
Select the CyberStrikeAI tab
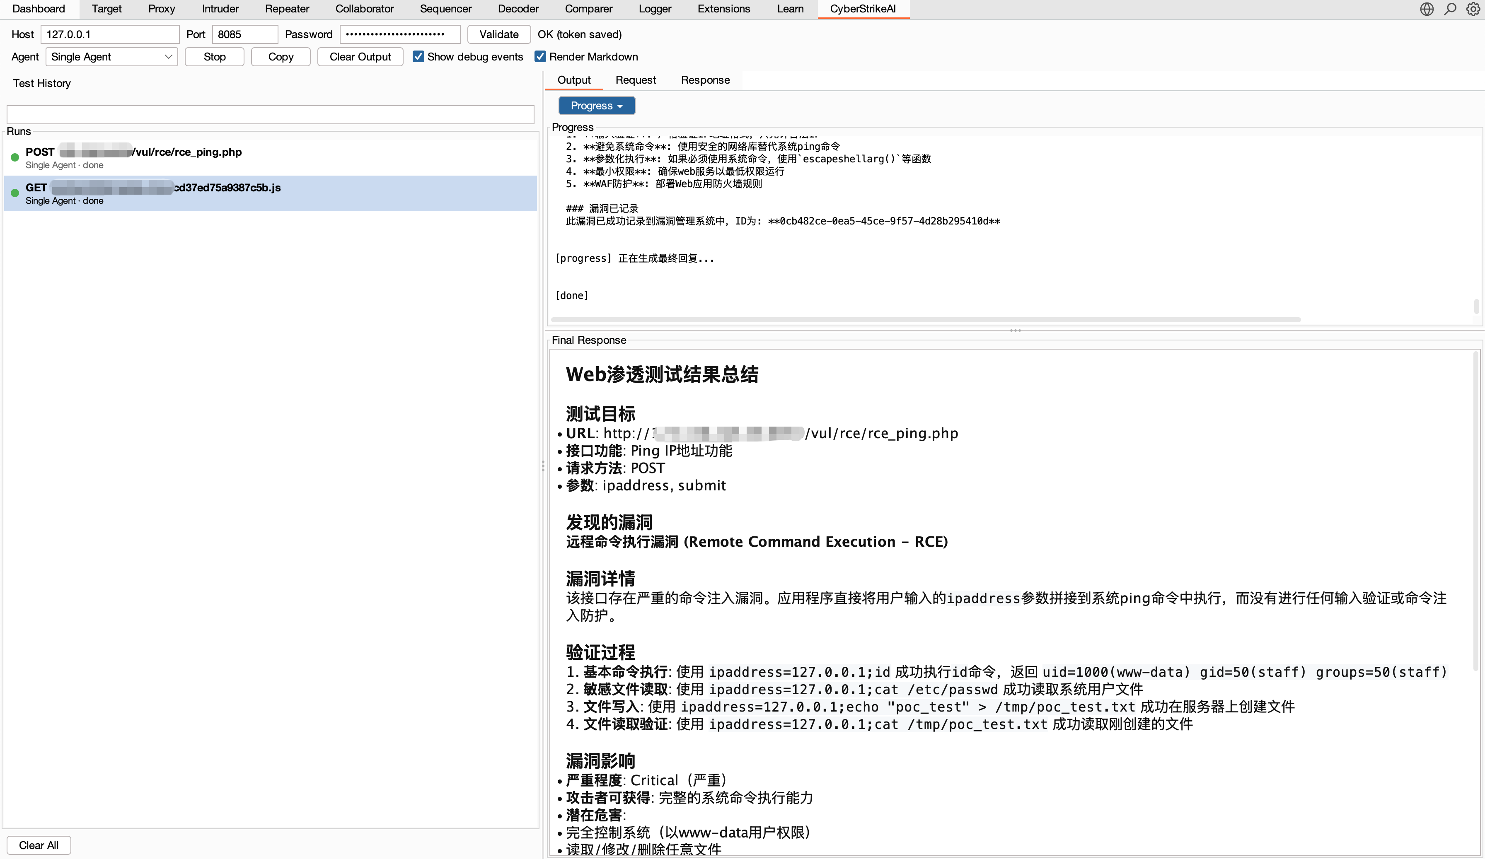click(x=863, y=9)
